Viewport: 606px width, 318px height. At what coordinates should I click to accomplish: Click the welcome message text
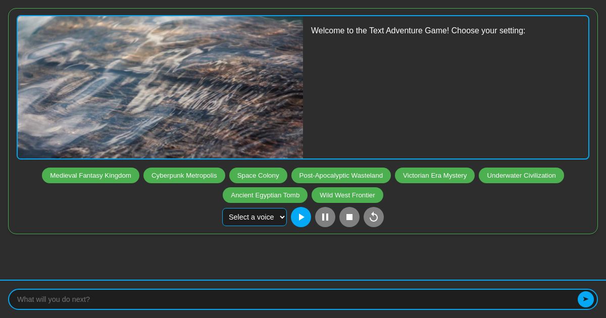[x=418, y=31]
